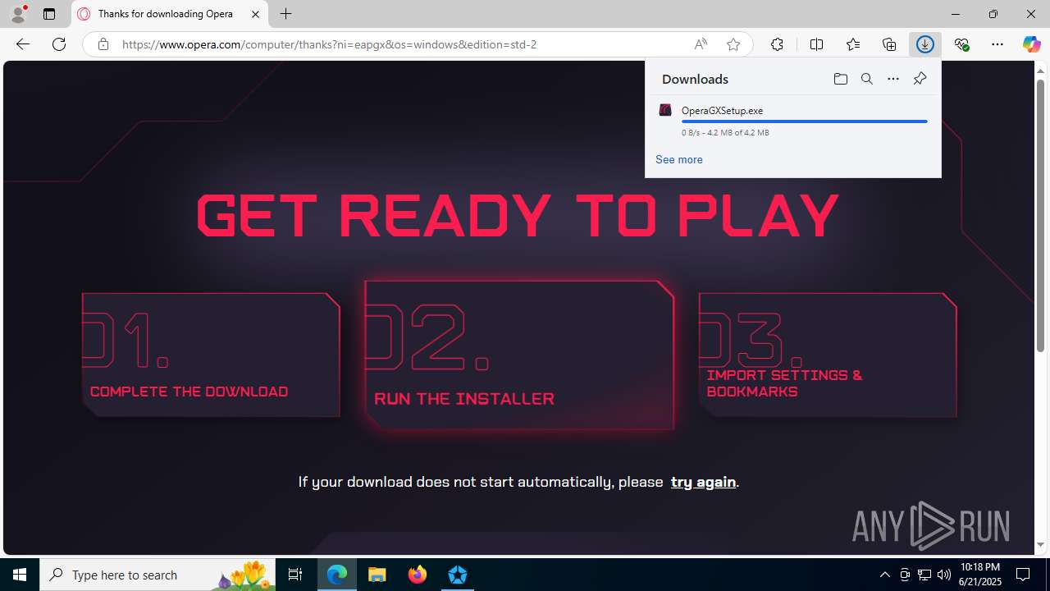1050x591 pixels.
Task: Open the OperaGXSetup.exe download entry
Action: (x=792, y=121)
